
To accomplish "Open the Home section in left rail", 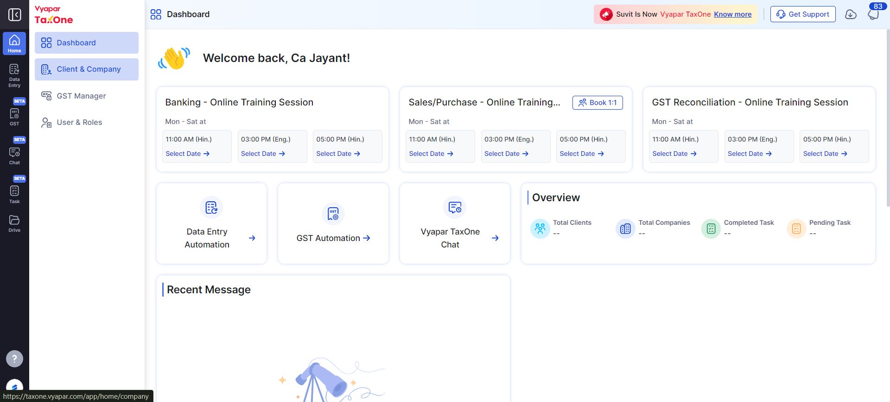I will point(14,43).
